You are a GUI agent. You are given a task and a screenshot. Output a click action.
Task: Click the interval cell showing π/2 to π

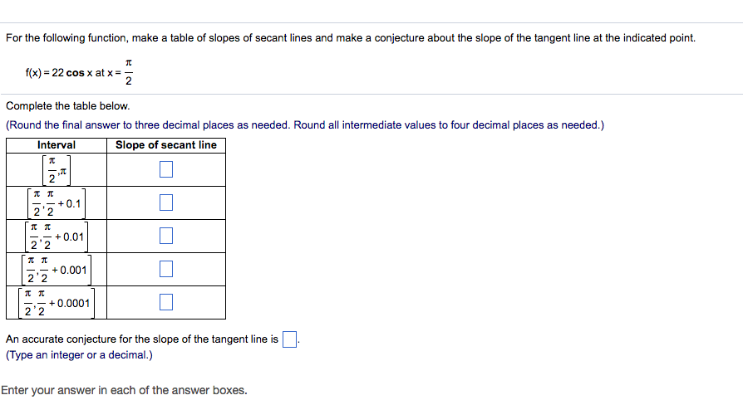pyautogui.click(x=56, y=170)
